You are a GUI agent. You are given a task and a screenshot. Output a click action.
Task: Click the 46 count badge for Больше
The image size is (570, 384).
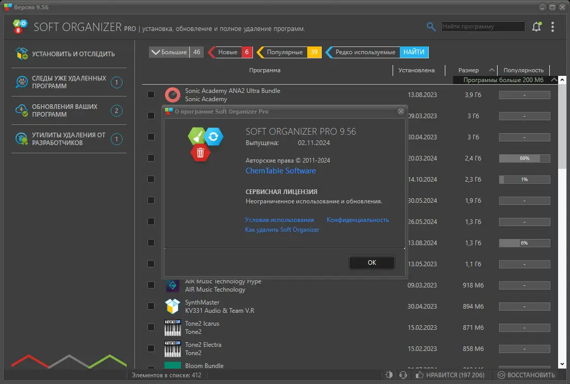197,52
